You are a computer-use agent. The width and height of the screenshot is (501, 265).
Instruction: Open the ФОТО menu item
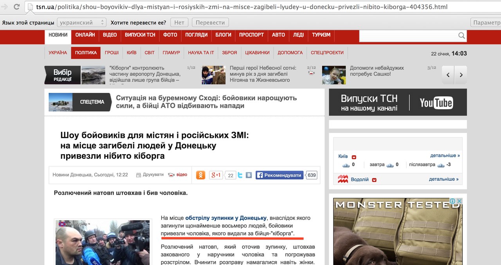tap(170, 35)
